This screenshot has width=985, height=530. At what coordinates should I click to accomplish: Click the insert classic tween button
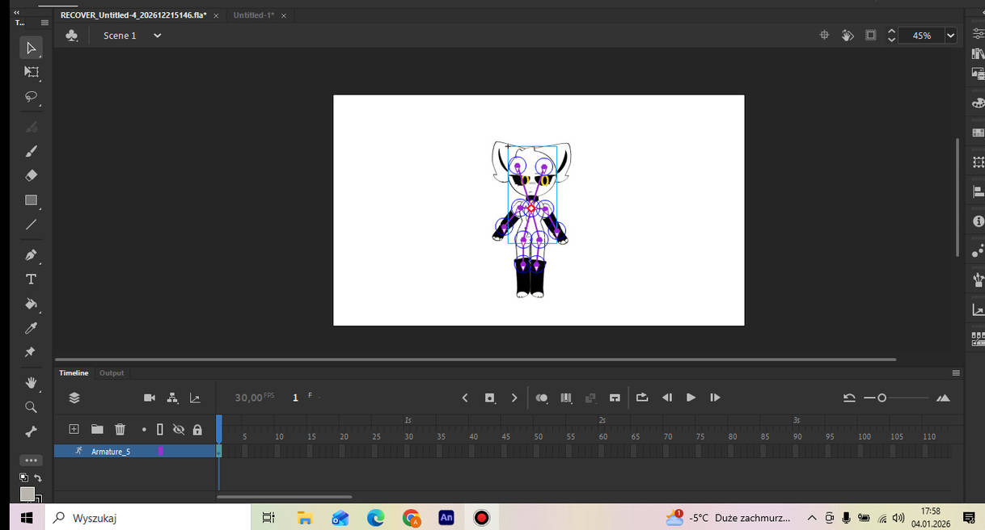(x=590, y=397)
